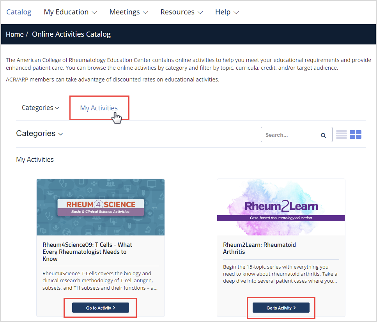Go to Home breadcrumb link
The image size is (377, 322).
15,34
